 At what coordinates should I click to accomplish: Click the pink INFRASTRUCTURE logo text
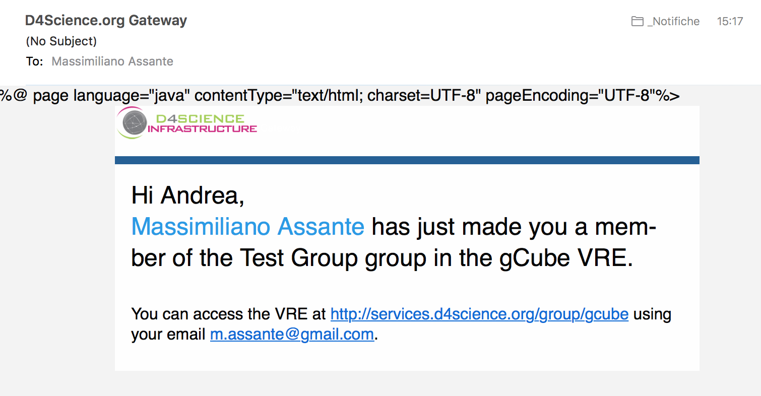(203, 129)
